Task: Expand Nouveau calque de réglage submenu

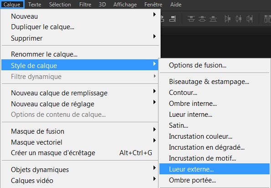Action: tap(80, 104)
